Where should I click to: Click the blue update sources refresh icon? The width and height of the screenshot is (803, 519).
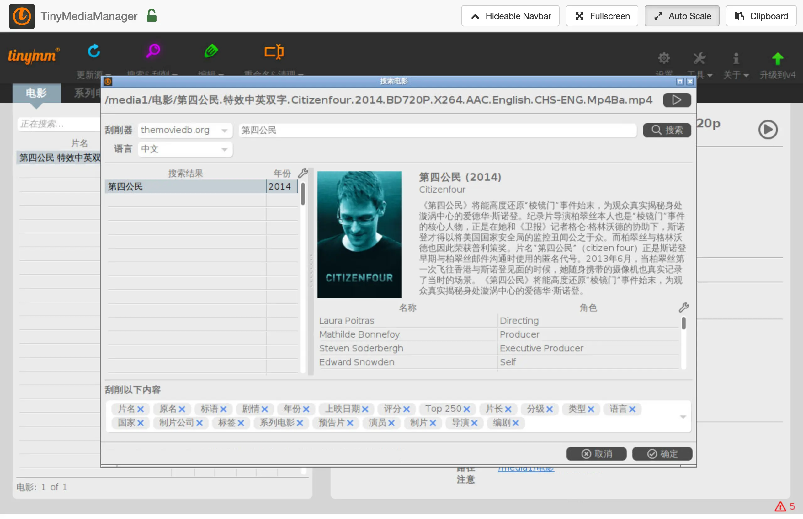[x=94, y=51]
